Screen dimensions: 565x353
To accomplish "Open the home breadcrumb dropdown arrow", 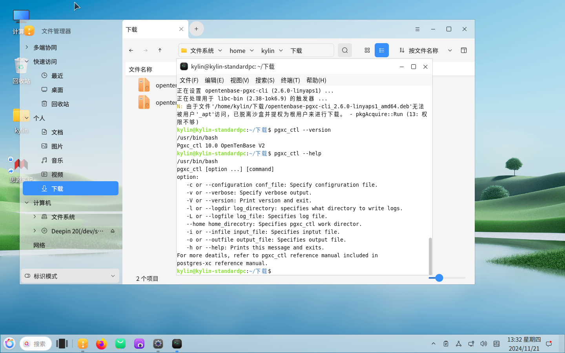I will click(x=252, y=51).
